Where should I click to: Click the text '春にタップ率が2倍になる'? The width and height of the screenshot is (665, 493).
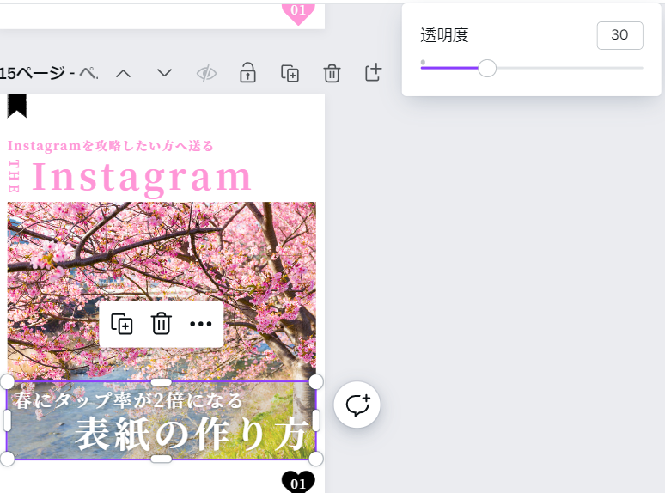[127, 400]
